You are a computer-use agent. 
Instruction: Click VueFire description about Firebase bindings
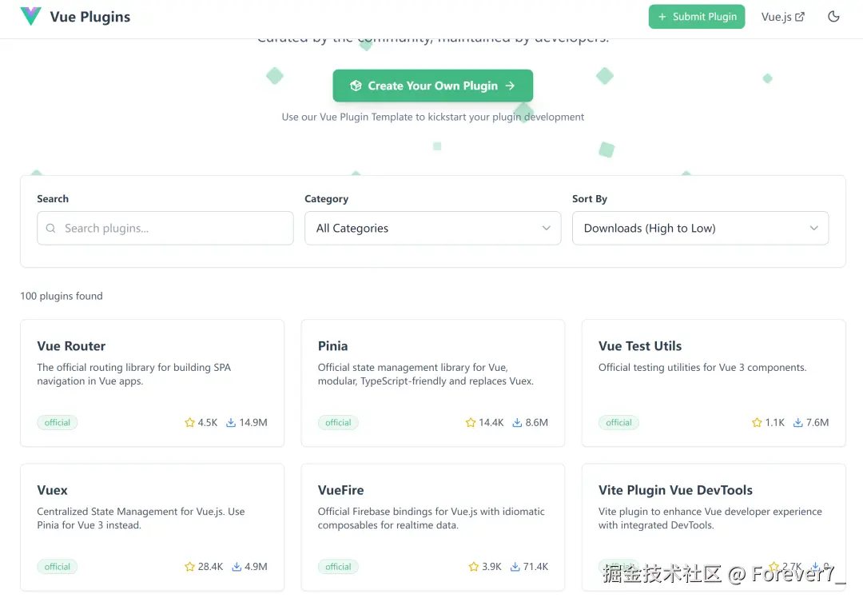click(431, 518)
